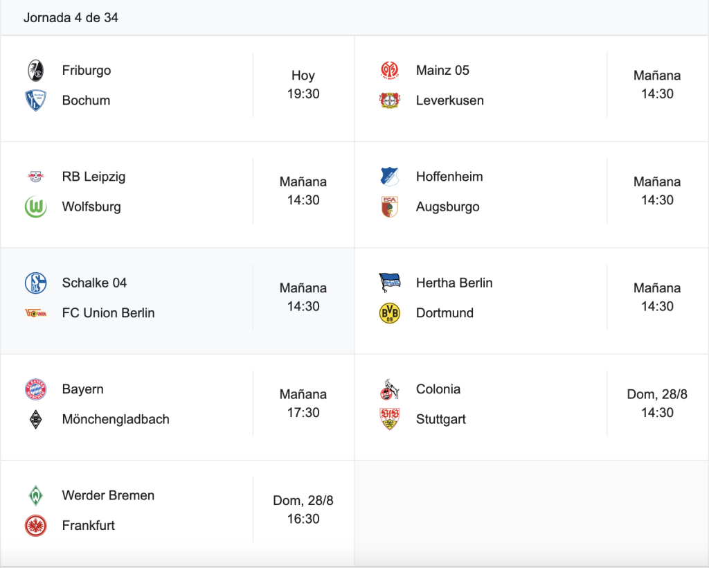Select the FC Union Berlin name
The image size is (709, 568).
click(x=109, y=313)
